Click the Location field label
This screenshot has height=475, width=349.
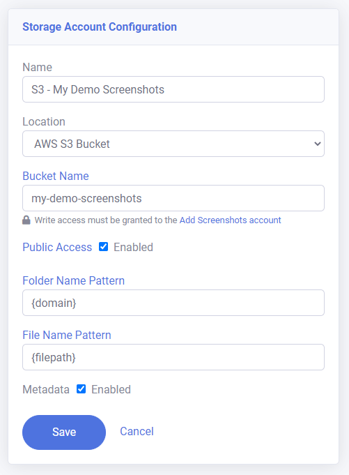[x=44, y=122]
